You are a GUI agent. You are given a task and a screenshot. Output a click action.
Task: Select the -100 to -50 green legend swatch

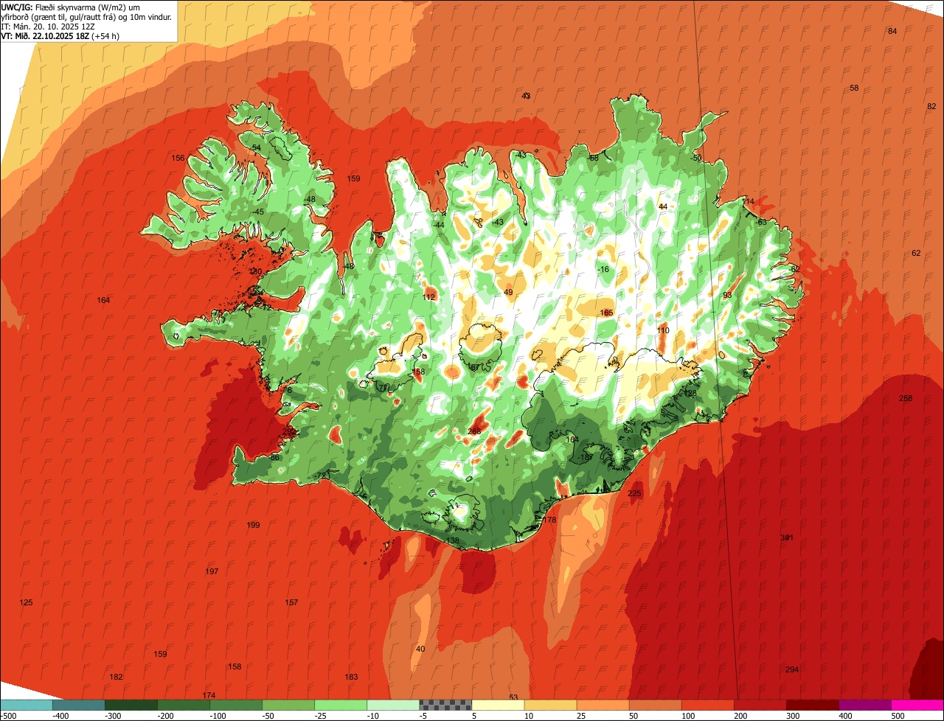[x=236, y=705]
